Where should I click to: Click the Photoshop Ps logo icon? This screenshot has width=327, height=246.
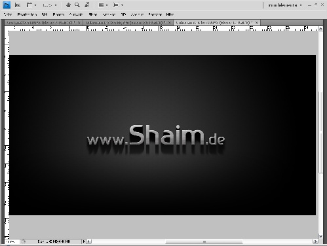(x=7, y=5)
